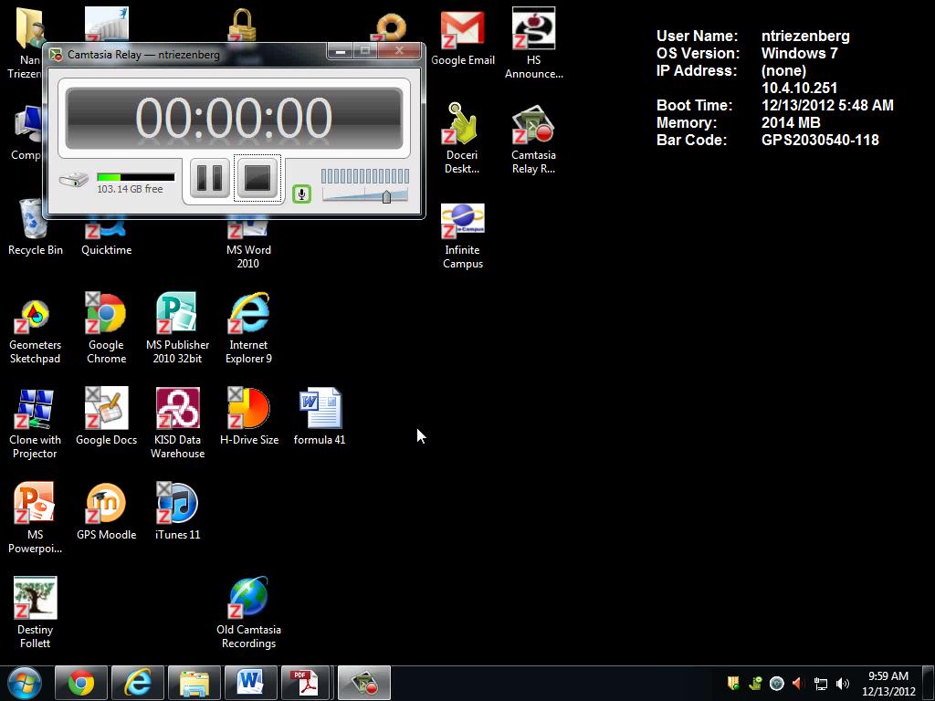Image resolution: width=935 pixels, height=701 pixels.
Task: Switch to Camtasia Relay taskbar button
Action: tap(364, 683)
